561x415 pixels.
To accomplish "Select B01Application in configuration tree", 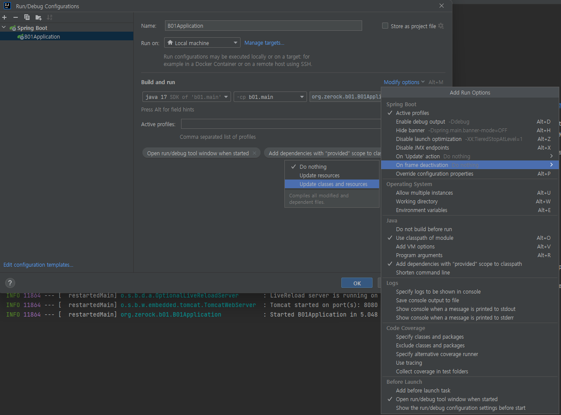I will [x=66, y=36].
